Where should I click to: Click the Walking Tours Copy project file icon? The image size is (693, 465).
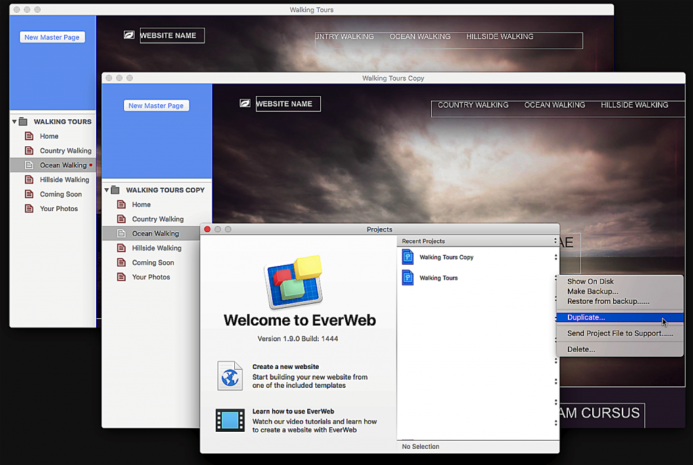408,257
